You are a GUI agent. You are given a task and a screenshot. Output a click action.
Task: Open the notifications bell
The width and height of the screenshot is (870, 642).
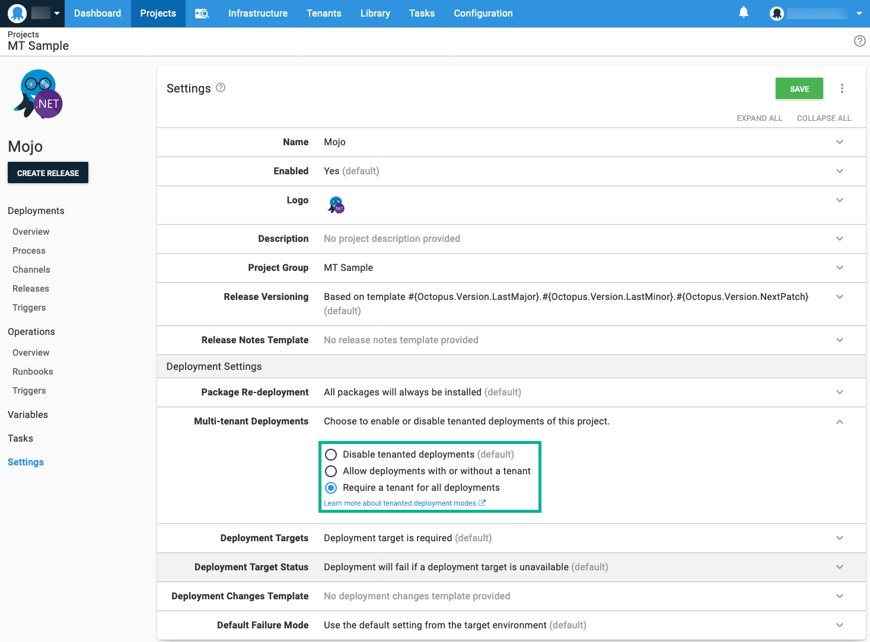click(744, 12)
